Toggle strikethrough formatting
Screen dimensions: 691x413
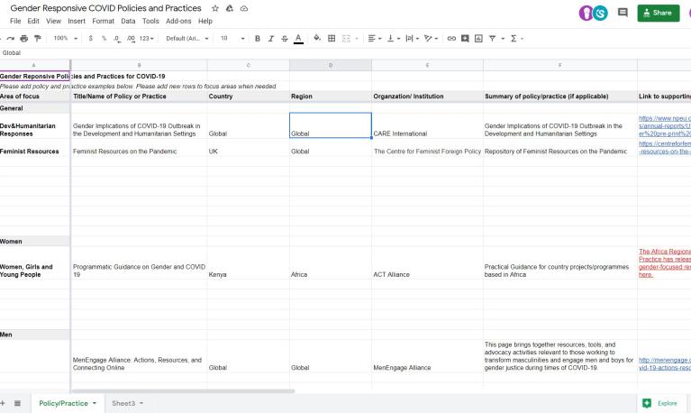285,39
